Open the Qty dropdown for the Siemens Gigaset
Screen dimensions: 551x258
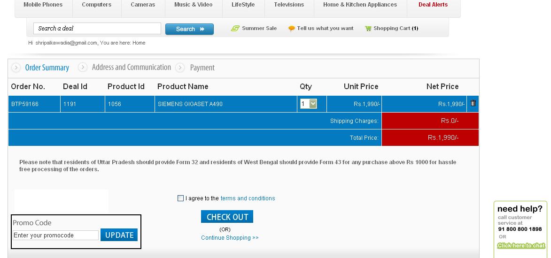coord(308,104)
